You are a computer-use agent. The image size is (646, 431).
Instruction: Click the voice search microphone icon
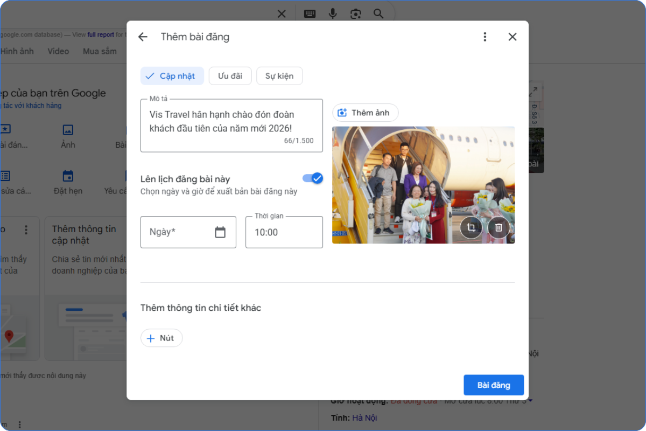[x=333, y=13]
